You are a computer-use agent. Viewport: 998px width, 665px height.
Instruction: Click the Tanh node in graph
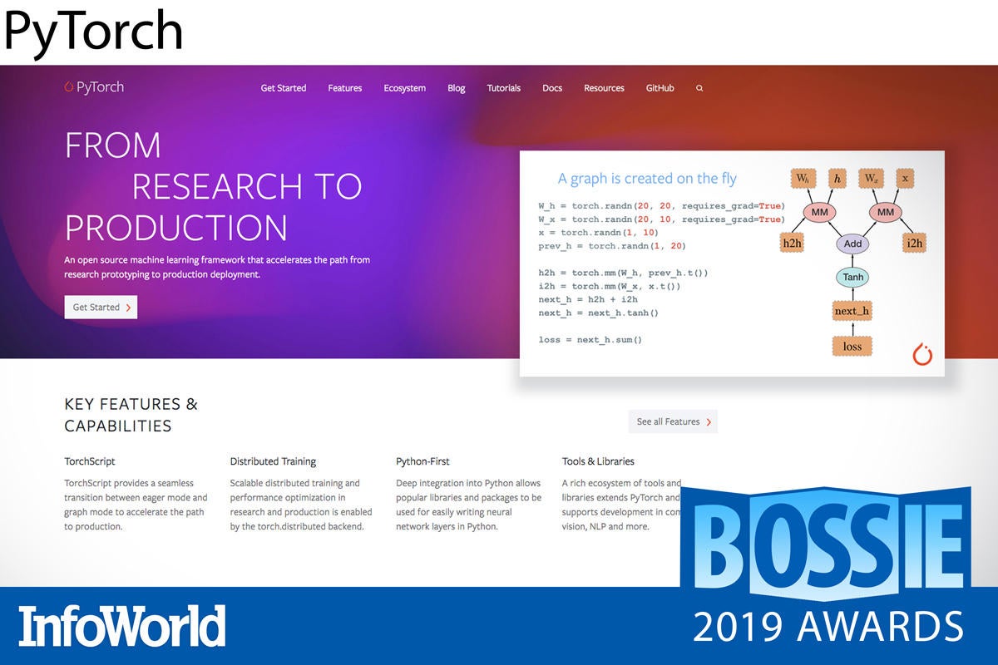pyautogui.click(x=853, y=278)
